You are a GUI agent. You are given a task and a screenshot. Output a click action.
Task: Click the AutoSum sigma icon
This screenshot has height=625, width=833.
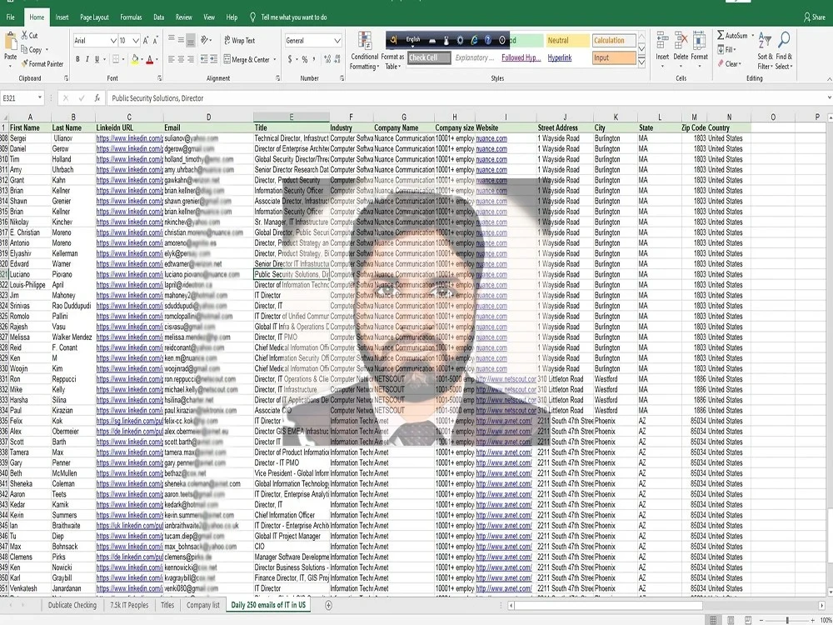pyautogui.click(x=721, y=35)
